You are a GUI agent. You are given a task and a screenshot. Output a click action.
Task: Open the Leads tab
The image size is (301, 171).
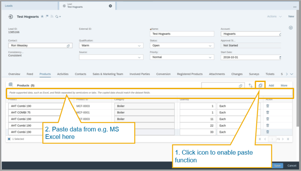(x=9, y=6)
